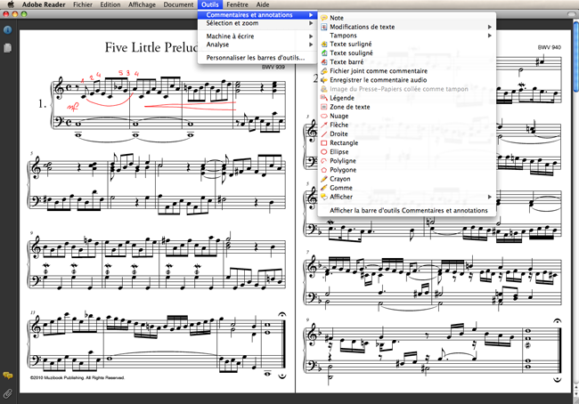Open the Edition menu
The width and height of the screenshot is (579, 404).
coord(110,4)
